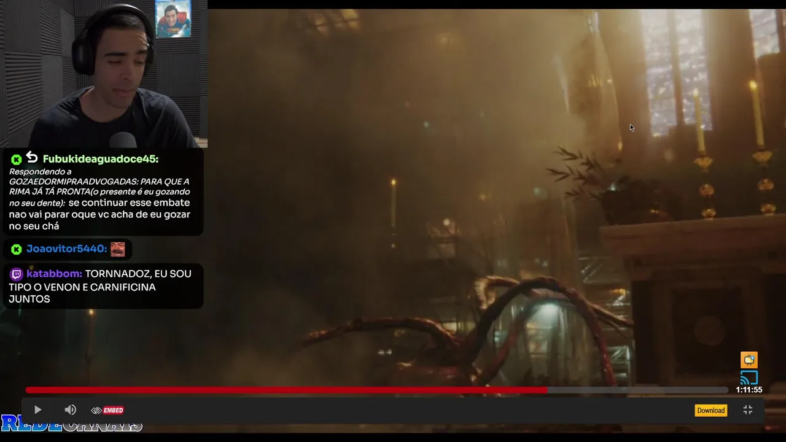Click username katabbom in chat
This screenshot has width=786, height=442.
pos(54,274)
